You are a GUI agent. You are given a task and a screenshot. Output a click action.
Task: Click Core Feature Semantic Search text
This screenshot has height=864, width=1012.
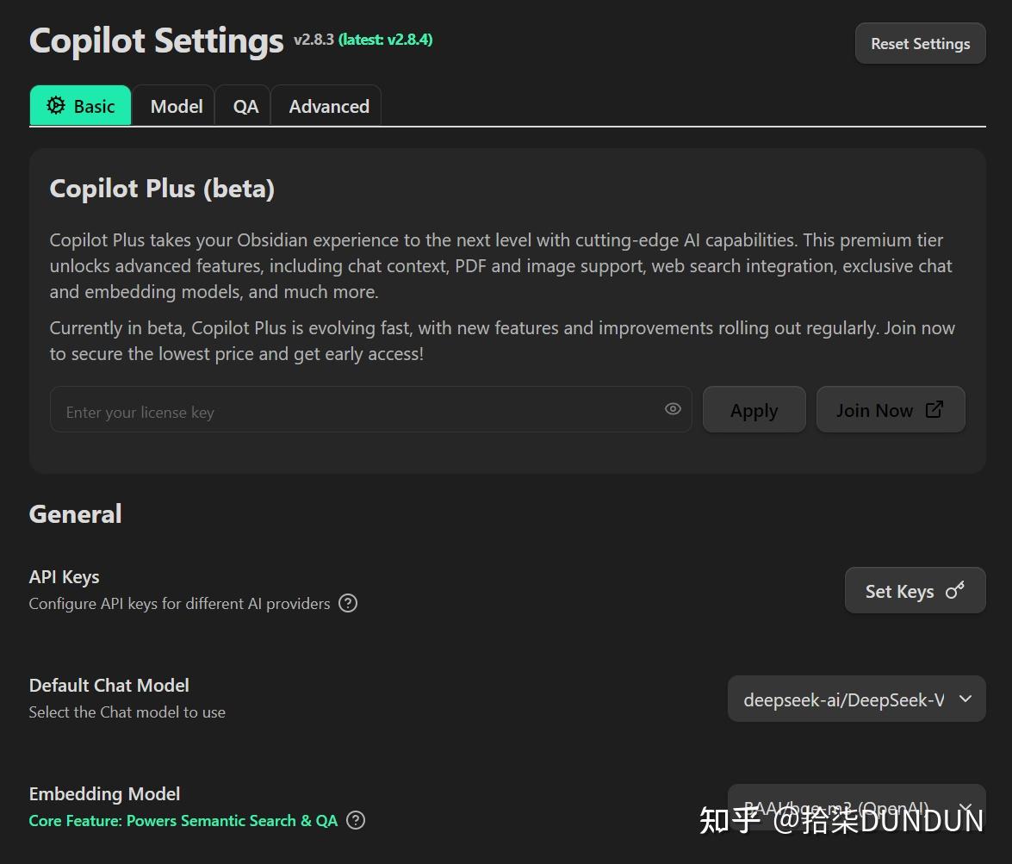click(x=183, y=820)
